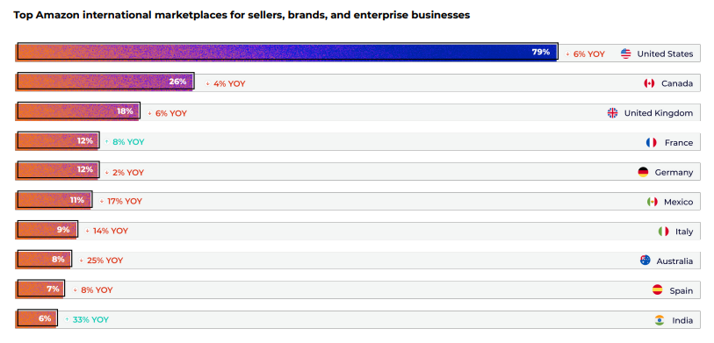Click the United States flag icon
The height and width of the screenshot is (343, 714).
click(x=625, y=54)
